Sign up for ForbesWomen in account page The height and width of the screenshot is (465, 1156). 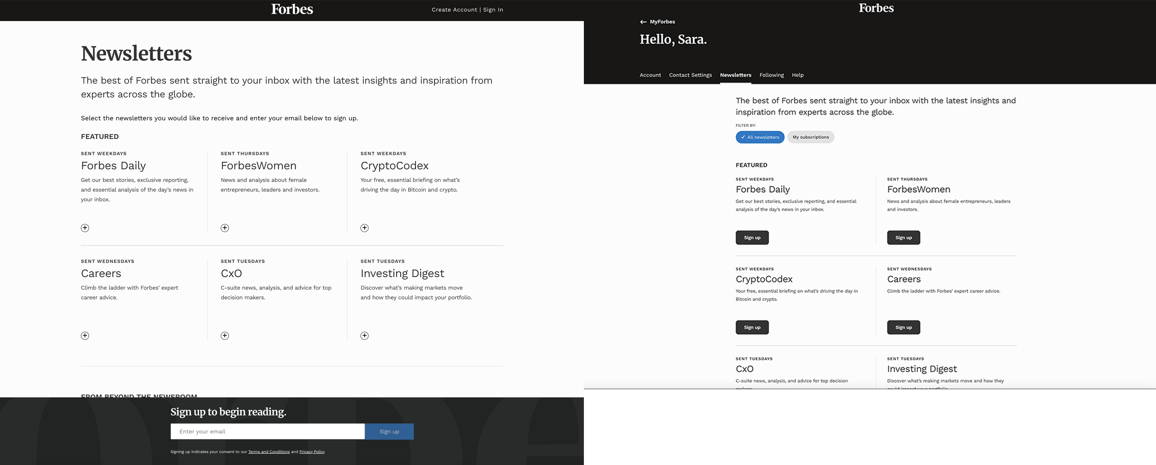click(x=903, y=238)
